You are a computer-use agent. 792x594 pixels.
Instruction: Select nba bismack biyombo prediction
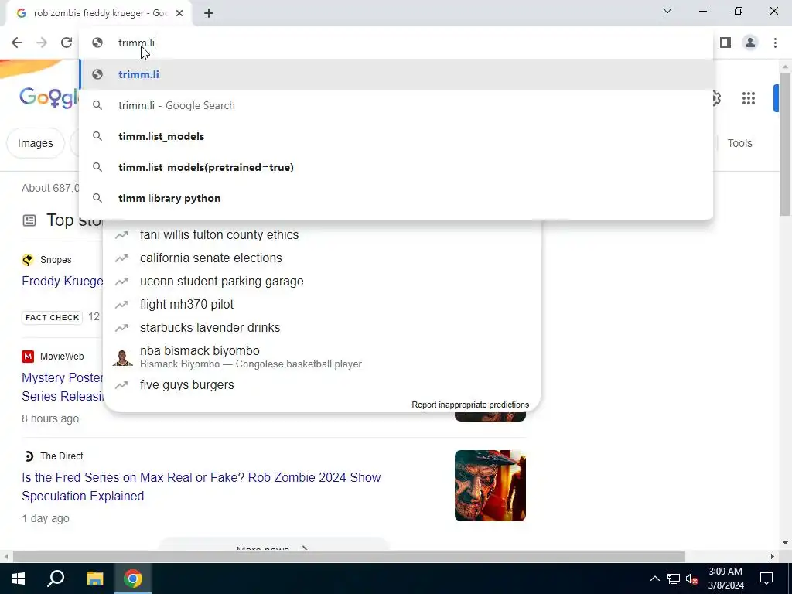tap(322, 357)
